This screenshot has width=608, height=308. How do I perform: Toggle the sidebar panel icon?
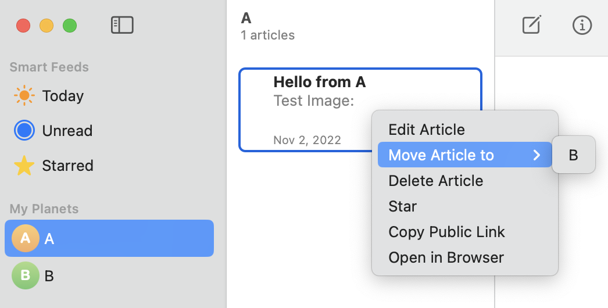point(122,25)
